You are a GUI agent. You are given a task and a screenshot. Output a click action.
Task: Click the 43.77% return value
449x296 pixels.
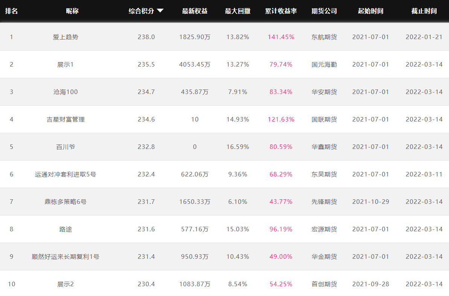coord(281,202)
